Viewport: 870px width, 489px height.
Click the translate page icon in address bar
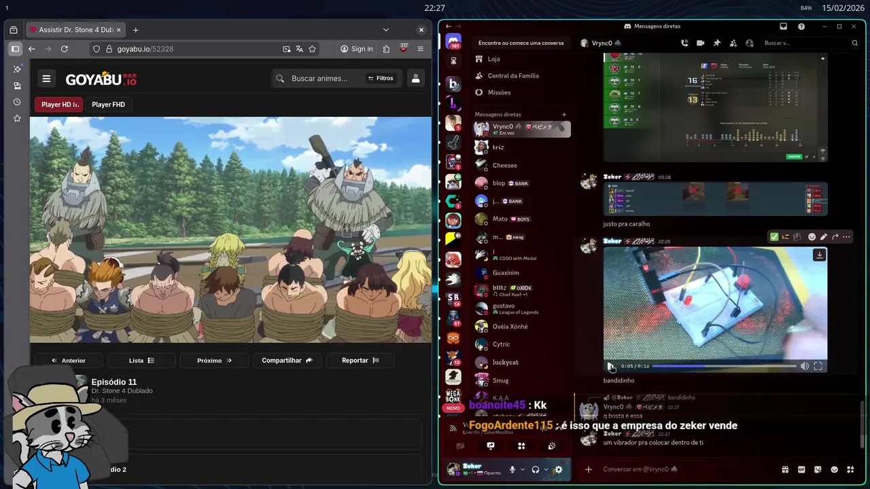coord(299,49)
